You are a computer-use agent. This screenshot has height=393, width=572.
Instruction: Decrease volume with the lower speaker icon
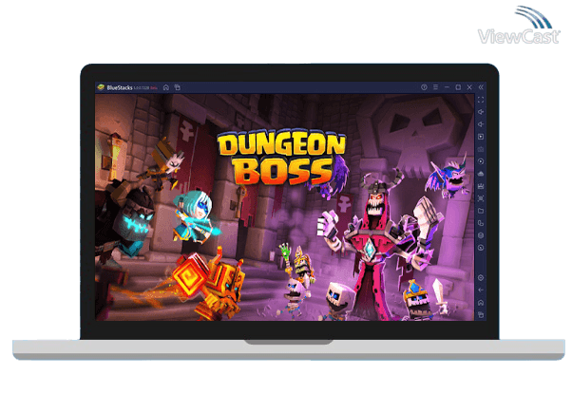[x=481, y=124]
